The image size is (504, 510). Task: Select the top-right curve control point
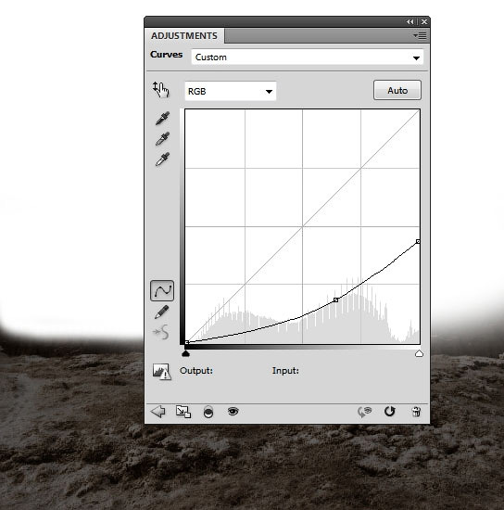[418, 242]
